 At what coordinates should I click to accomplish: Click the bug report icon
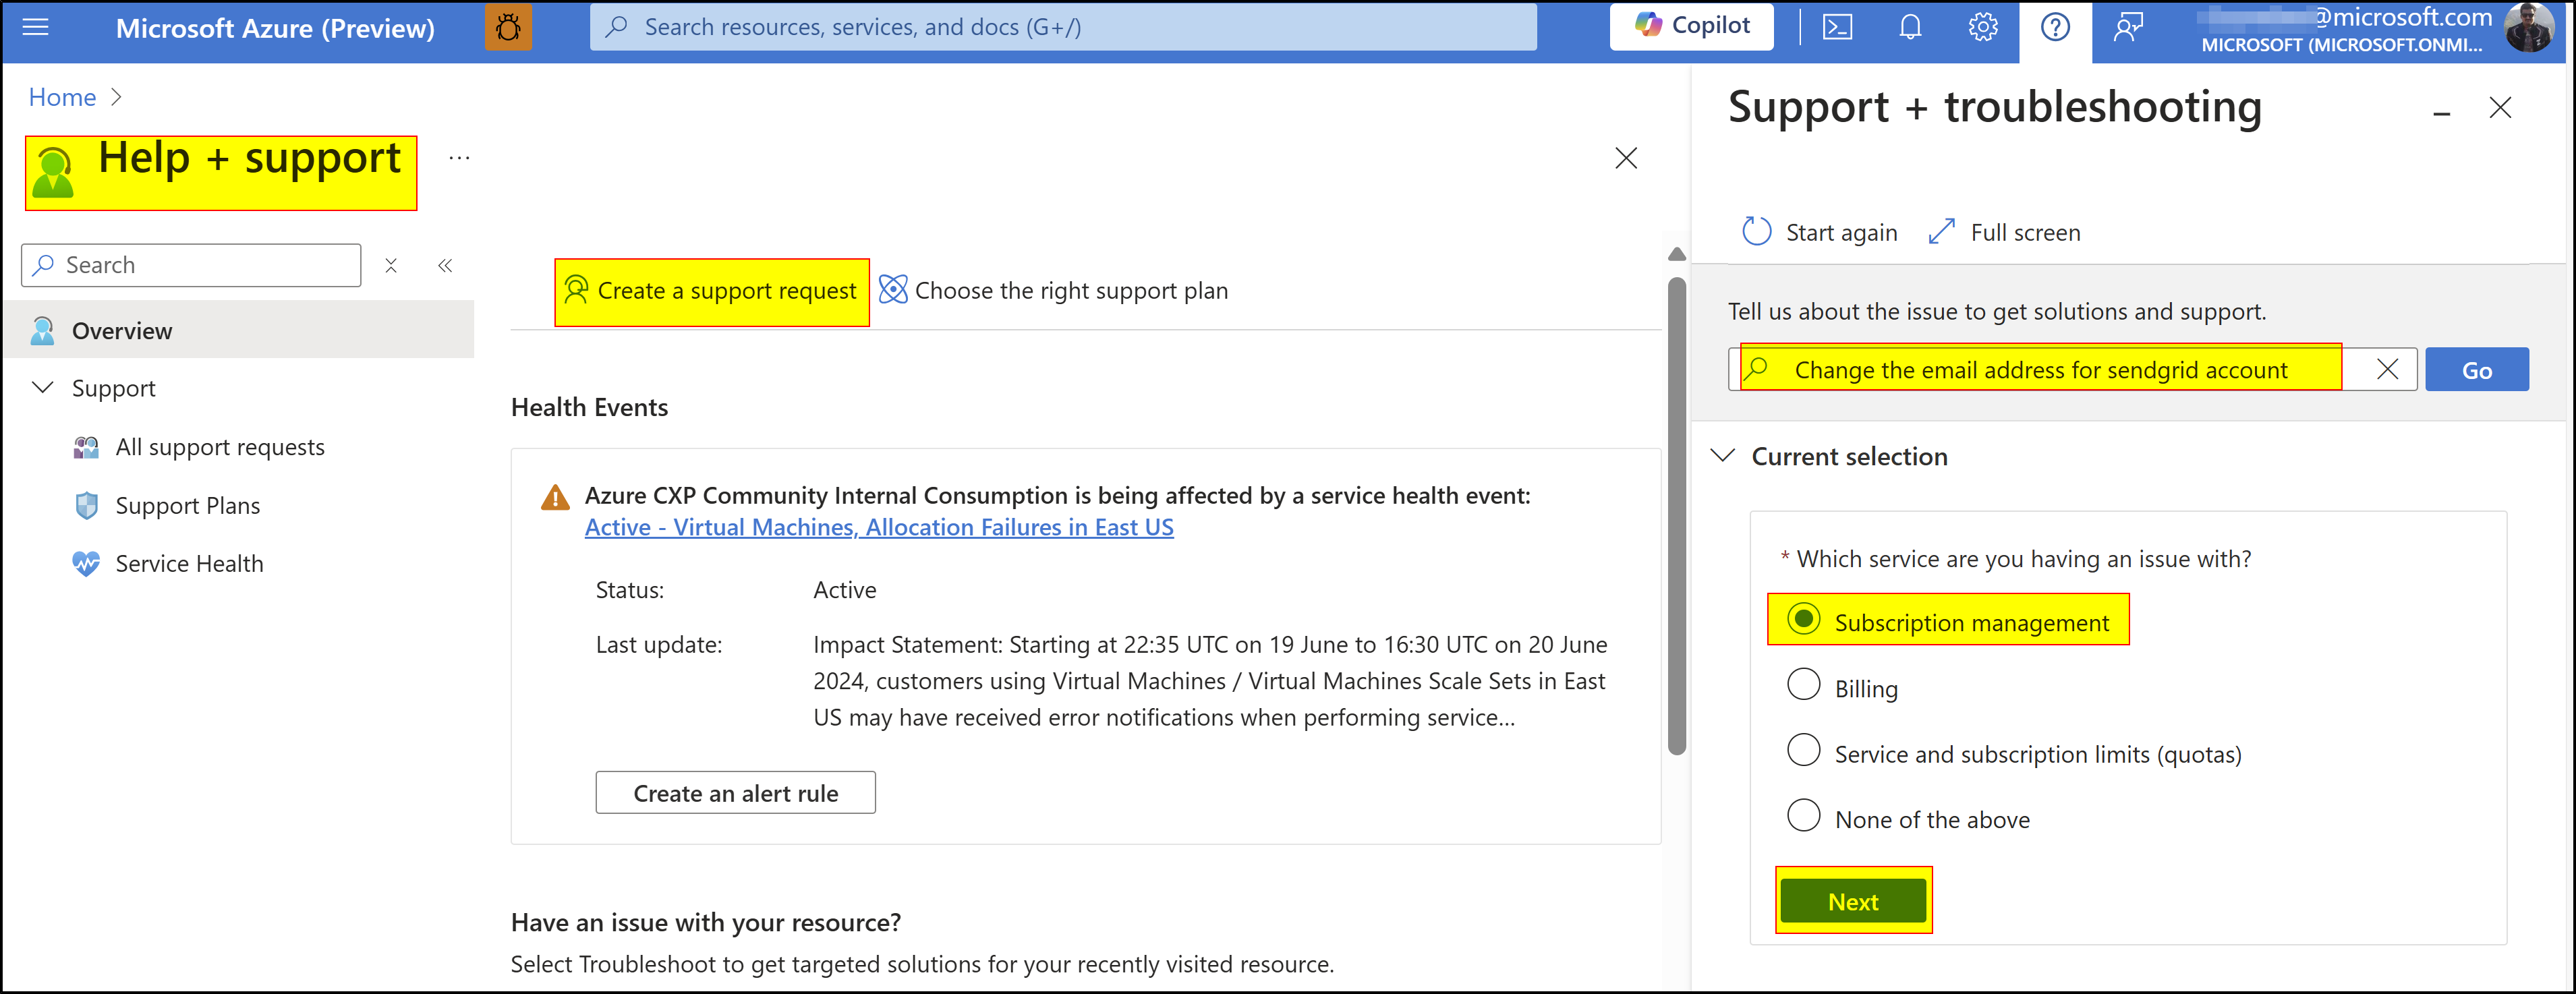pos(508,27)
